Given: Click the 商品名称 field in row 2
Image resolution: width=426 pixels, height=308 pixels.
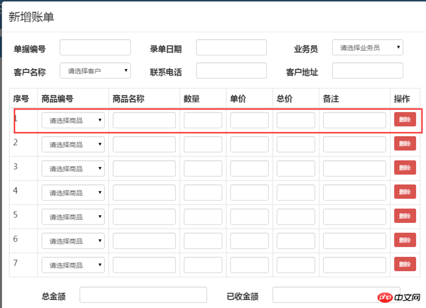Looking at the screenshot, I should [x=144, y=144].
